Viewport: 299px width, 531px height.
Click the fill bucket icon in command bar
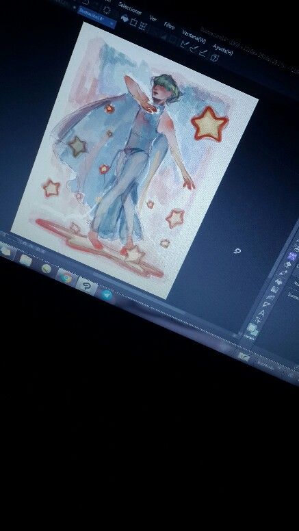point(125,18)
